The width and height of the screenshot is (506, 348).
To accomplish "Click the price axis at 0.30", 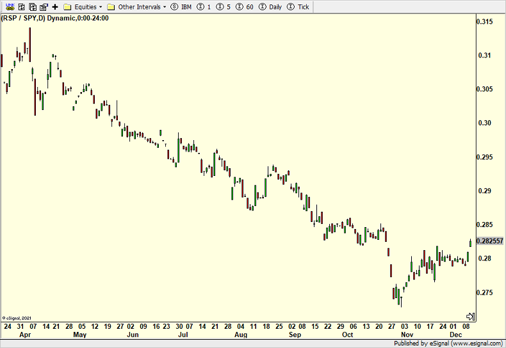I will click(x=483, y=123).
